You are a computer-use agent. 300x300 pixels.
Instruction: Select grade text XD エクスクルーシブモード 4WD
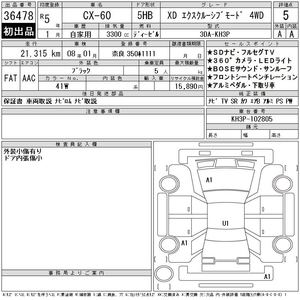click(x=216, y=15)
